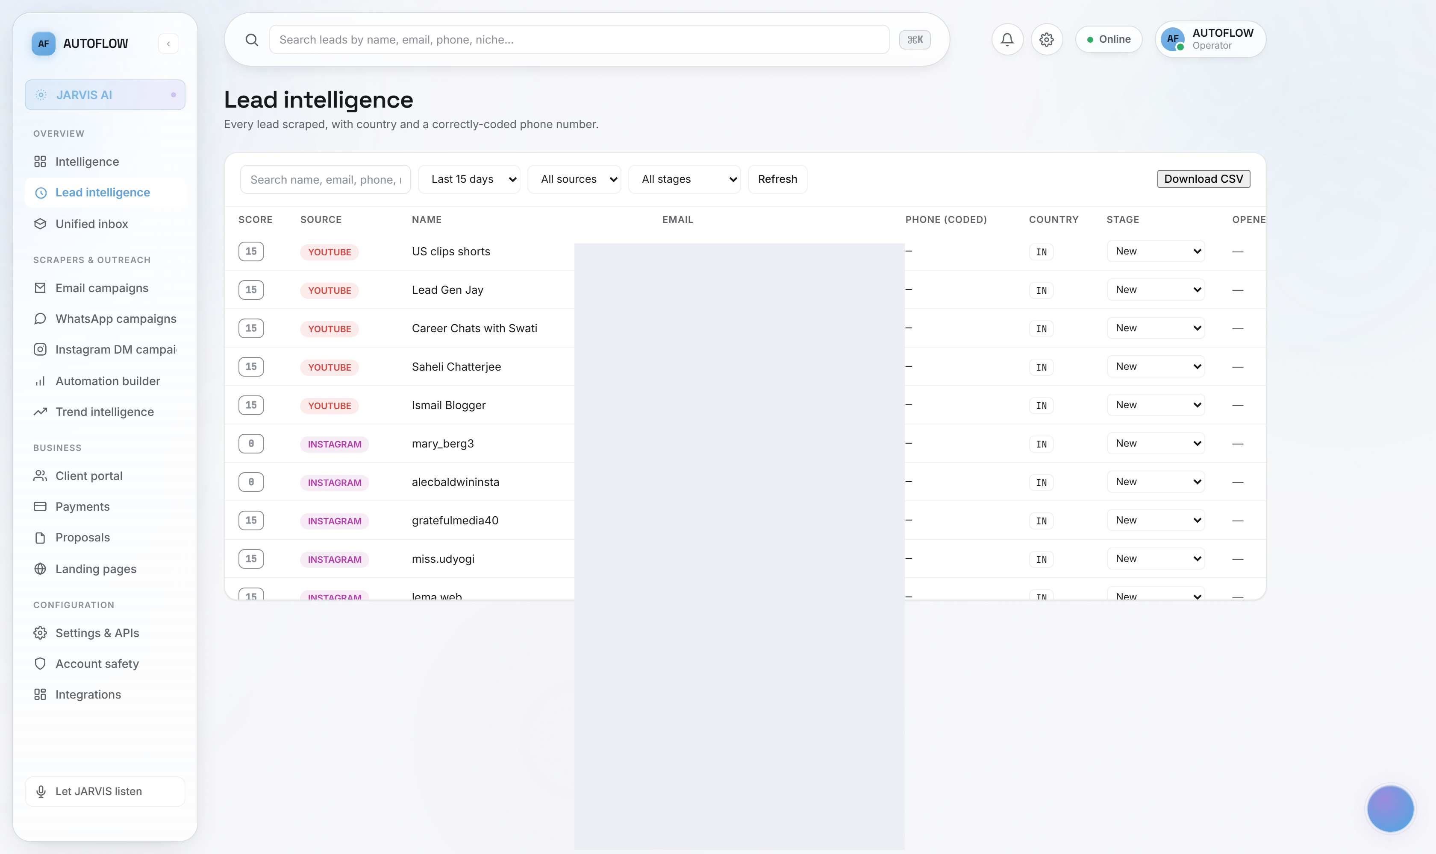Click the top search magnifier icon
Viewport: 1436px width, 854px height.
coord(252,40)
